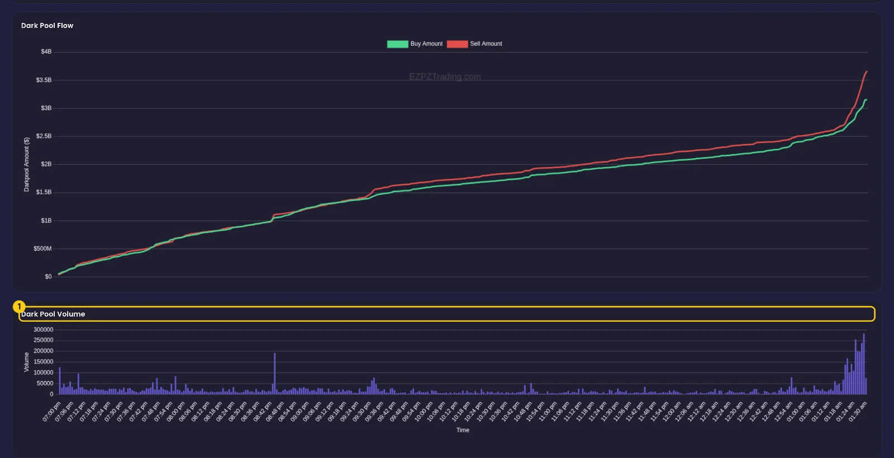The height and width of the screenshot is (458, 894).
Task: Click the $2.5B y-axis label
Action: pyautogui.click(x=44, y=136)
